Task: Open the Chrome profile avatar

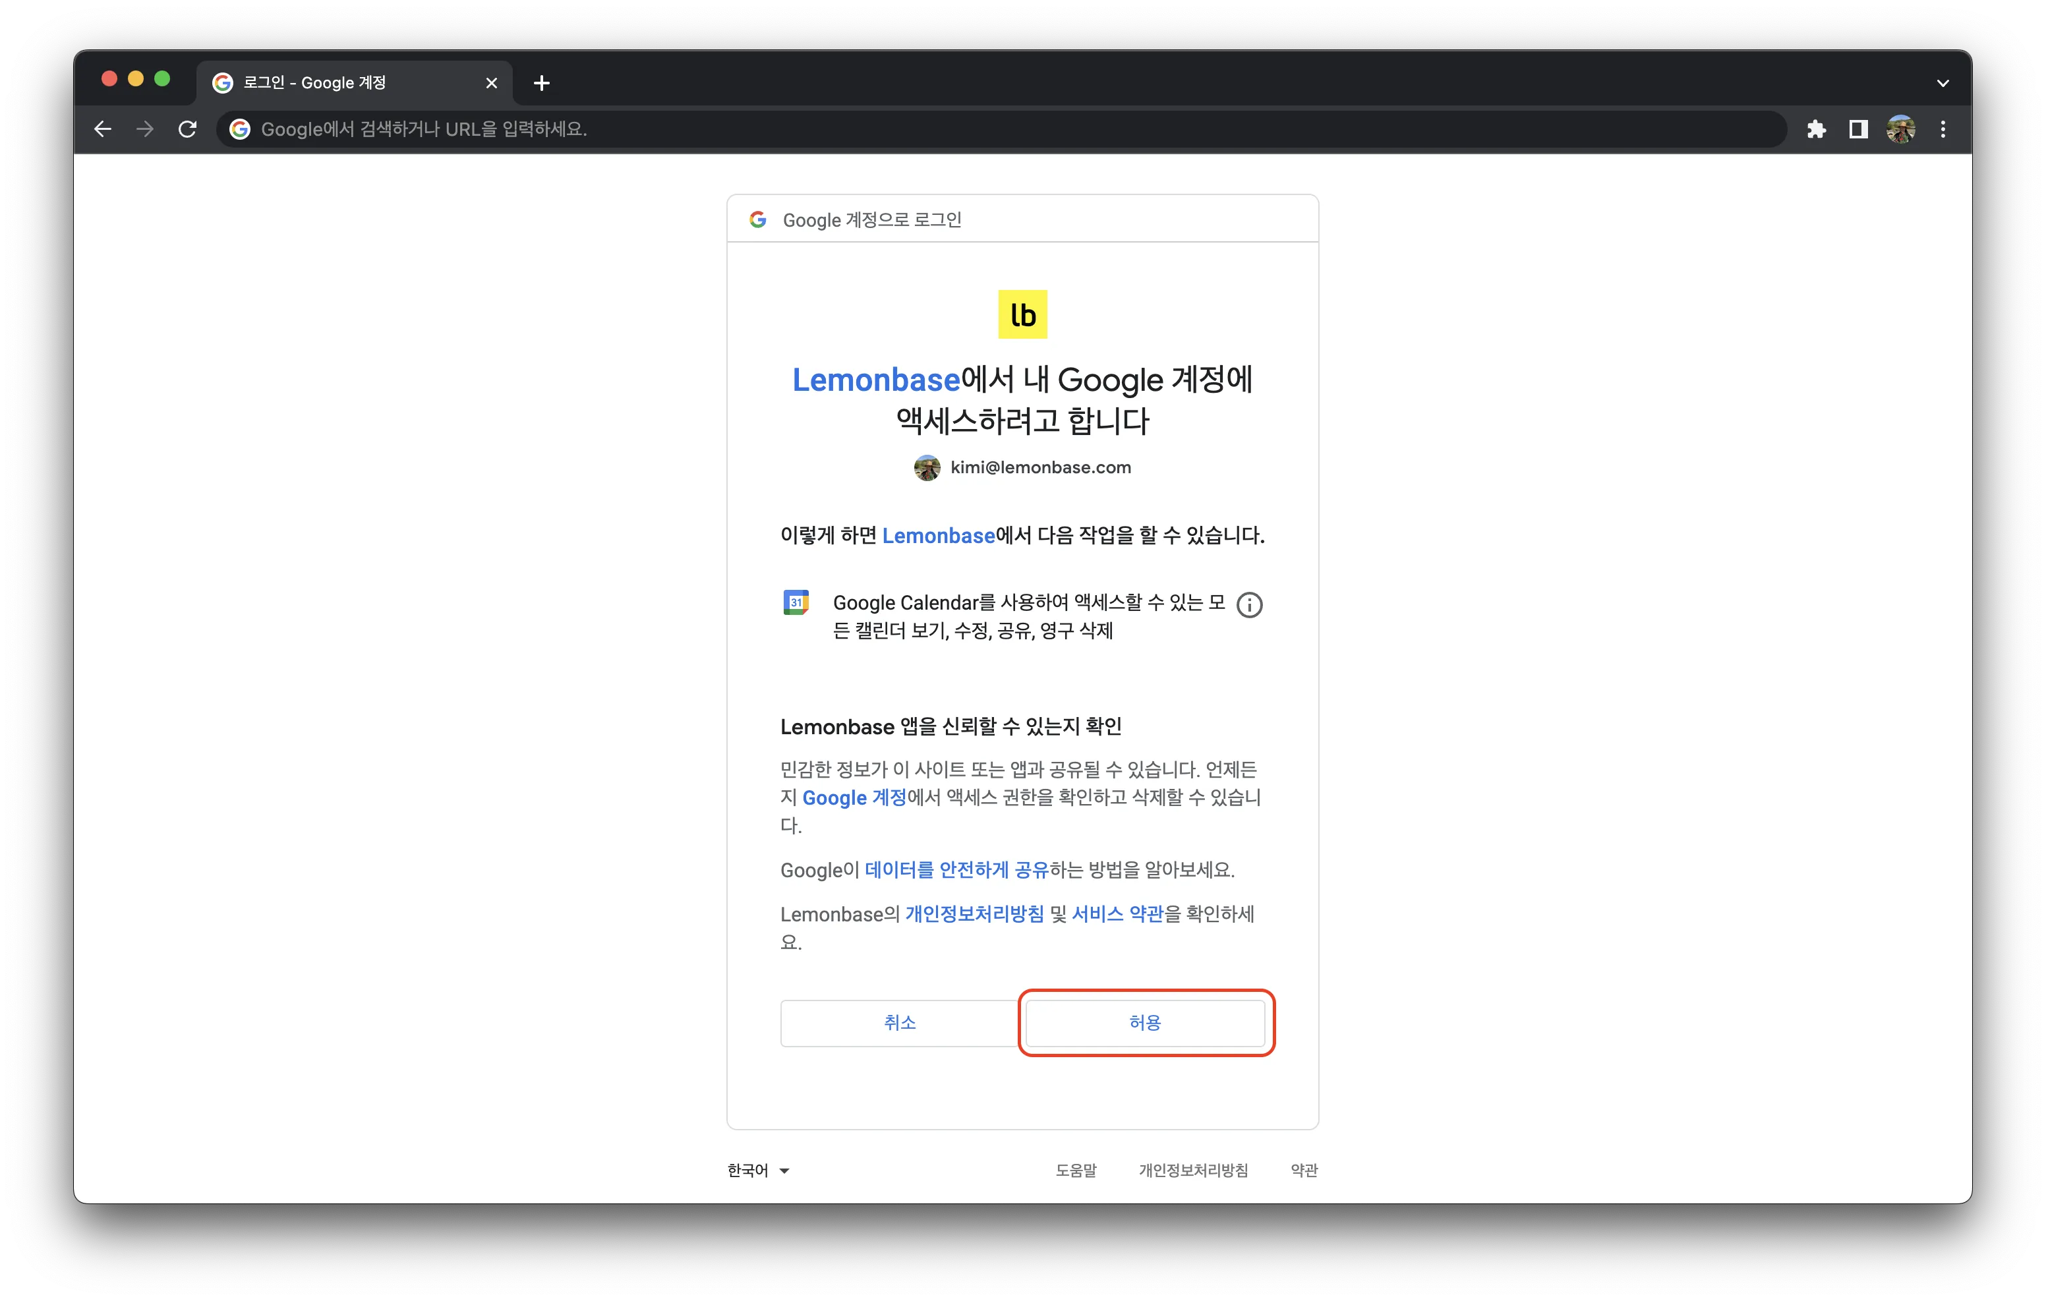Action: [x=1901, y=129]
